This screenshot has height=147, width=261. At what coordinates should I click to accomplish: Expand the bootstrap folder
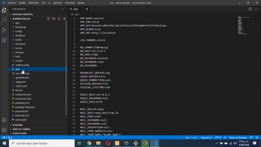point(20,27)
